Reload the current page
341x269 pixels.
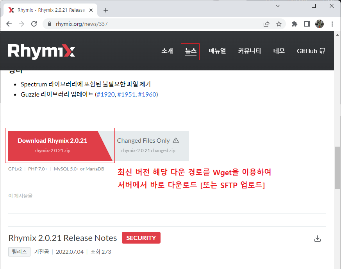tap(34, 24)
